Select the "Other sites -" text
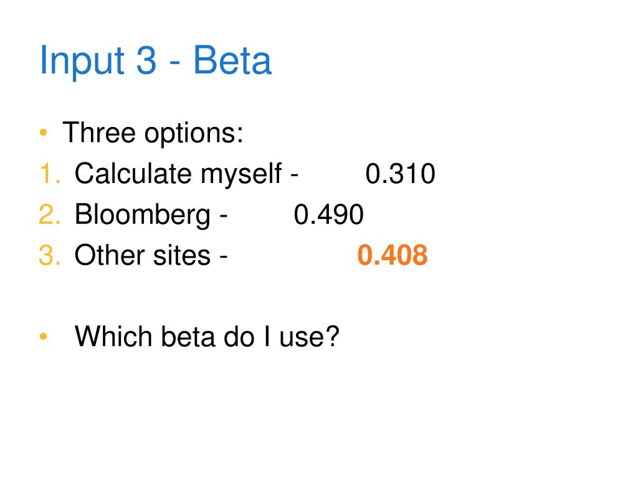The height and width of the screenshot is (478, 638). 151,255
